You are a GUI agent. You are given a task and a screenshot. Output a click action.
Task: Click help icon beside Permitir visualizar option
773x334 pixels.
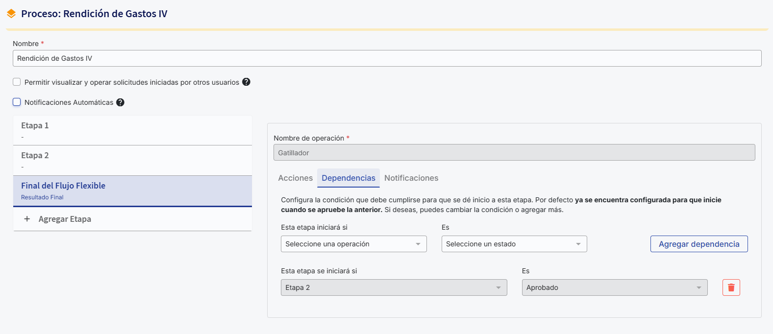tap(246, 82)
